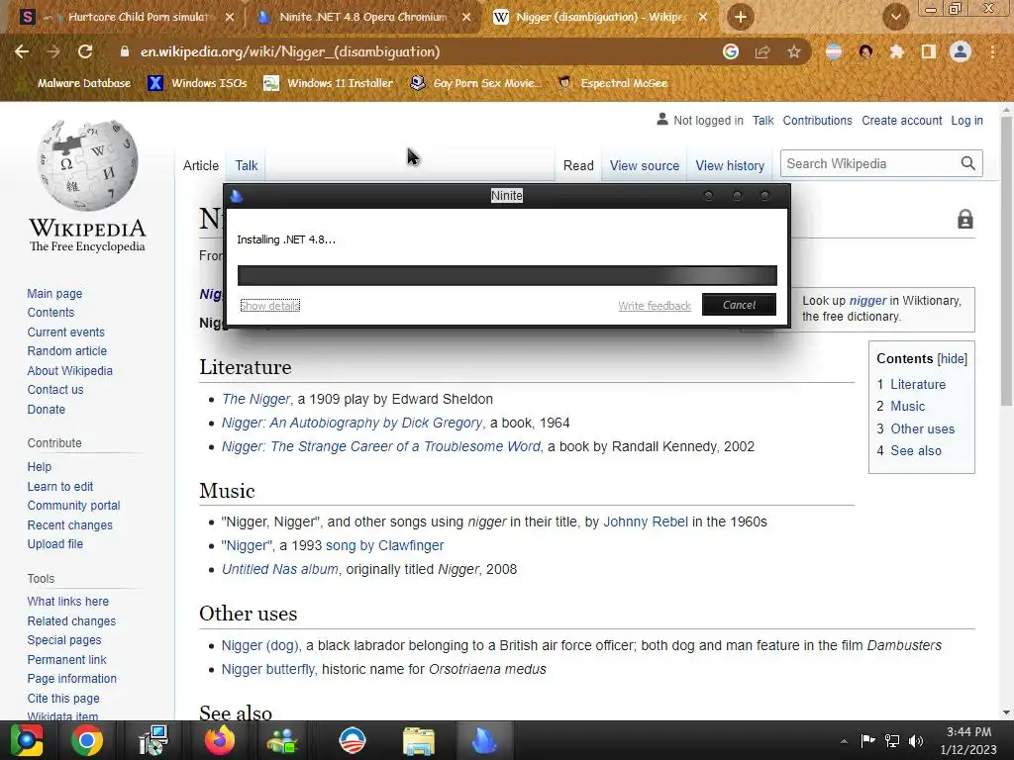Go back with the browser back arrow
The height and width of the screenshot is (760, 1014).
[x=22, y=51]
